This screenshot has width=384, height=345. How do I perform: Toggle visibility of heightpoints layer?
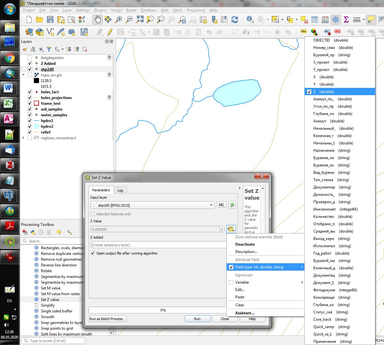[x=30, y=58]
